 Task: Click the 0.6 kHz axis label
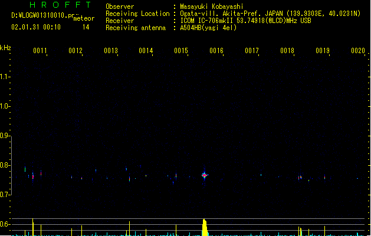click(5, 224)
